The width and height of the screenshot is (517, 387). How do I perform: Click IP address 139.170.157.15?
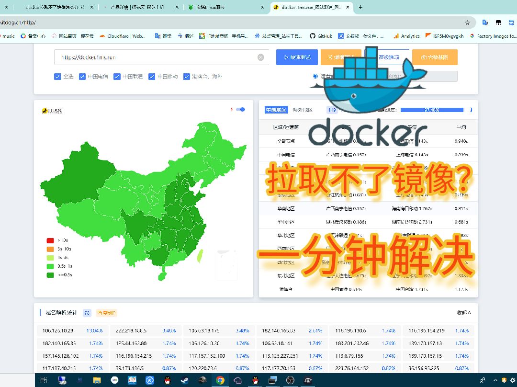pos(425,356)
